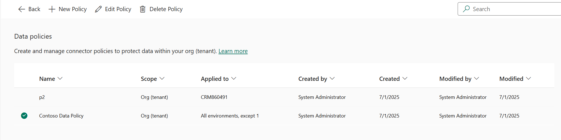The height and width of the screenshot is (140, 561).
Task: Click the Contoso Data Policy name
Action: (61, 116)
